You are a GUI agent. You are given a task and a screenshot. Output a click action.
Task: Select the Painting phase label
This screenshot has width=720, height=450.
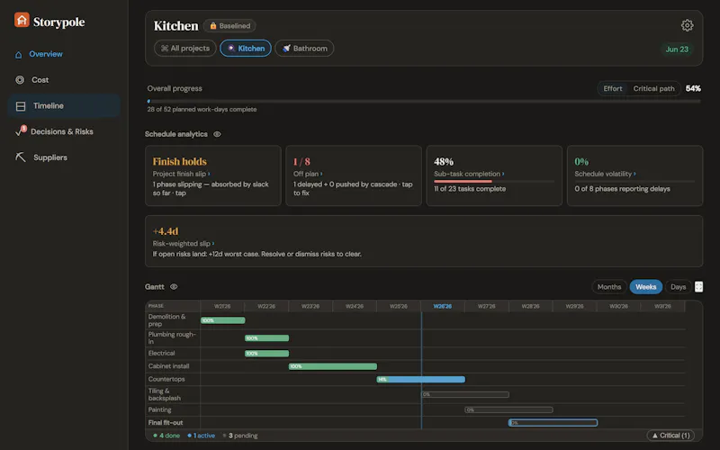[160, 409]
